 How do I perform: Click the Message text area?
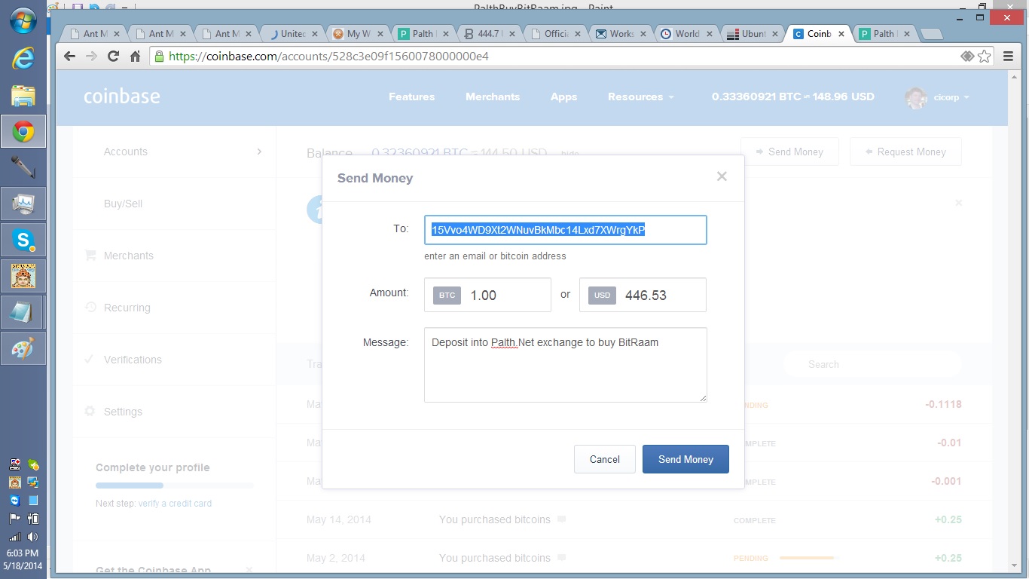pos(565,365)
